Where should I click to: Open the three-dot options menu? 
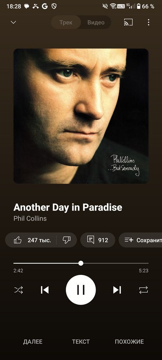click(x=149, y=22)
